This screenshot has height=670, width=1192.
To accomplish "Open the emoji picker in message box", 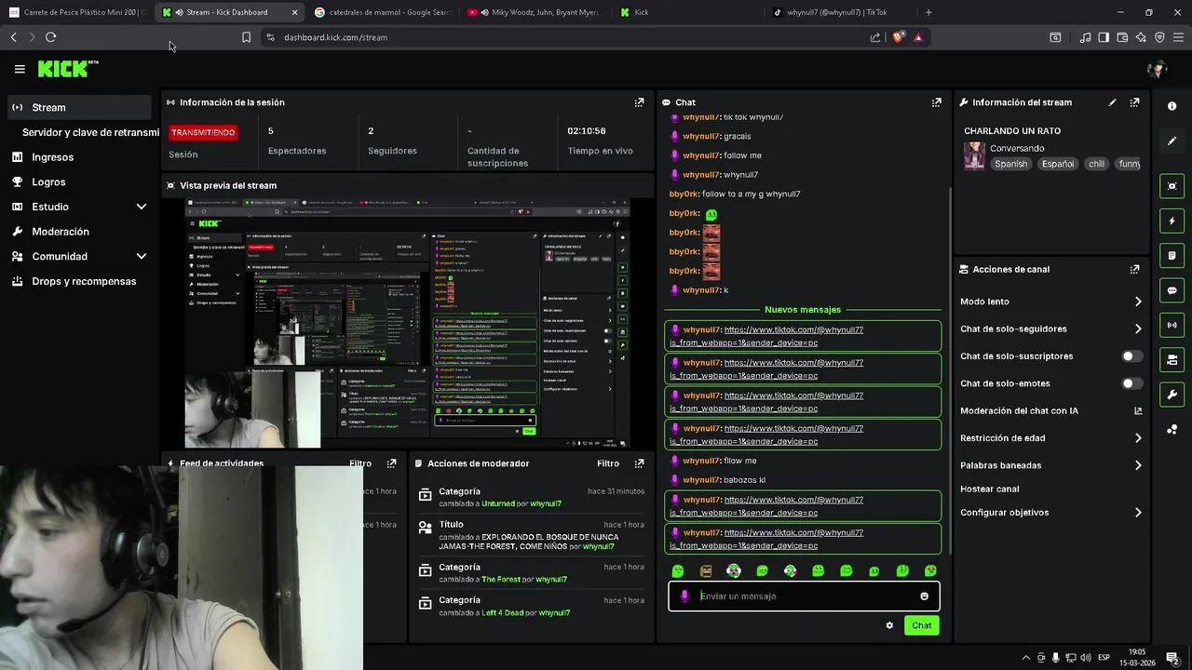I will [924, 596].
